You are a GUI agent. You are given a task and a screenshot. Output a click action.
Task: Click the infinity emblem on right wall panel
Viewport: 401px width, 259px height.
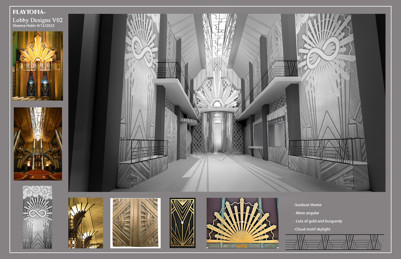324,52
